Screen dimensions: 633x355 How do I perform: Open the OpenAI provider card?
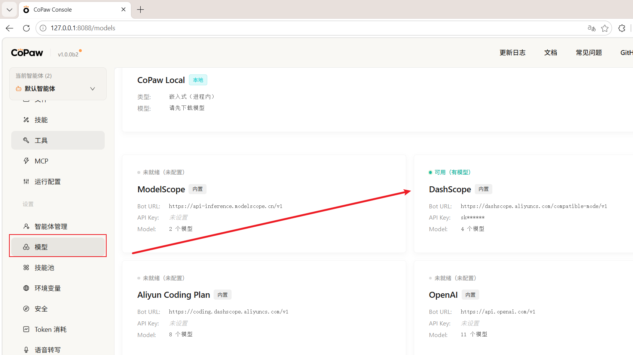[523, 308]
